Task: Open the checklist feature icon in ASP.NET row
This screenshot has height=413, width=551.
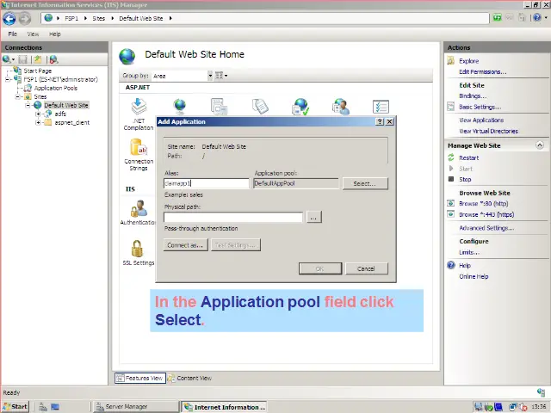Action: [381, 107]
